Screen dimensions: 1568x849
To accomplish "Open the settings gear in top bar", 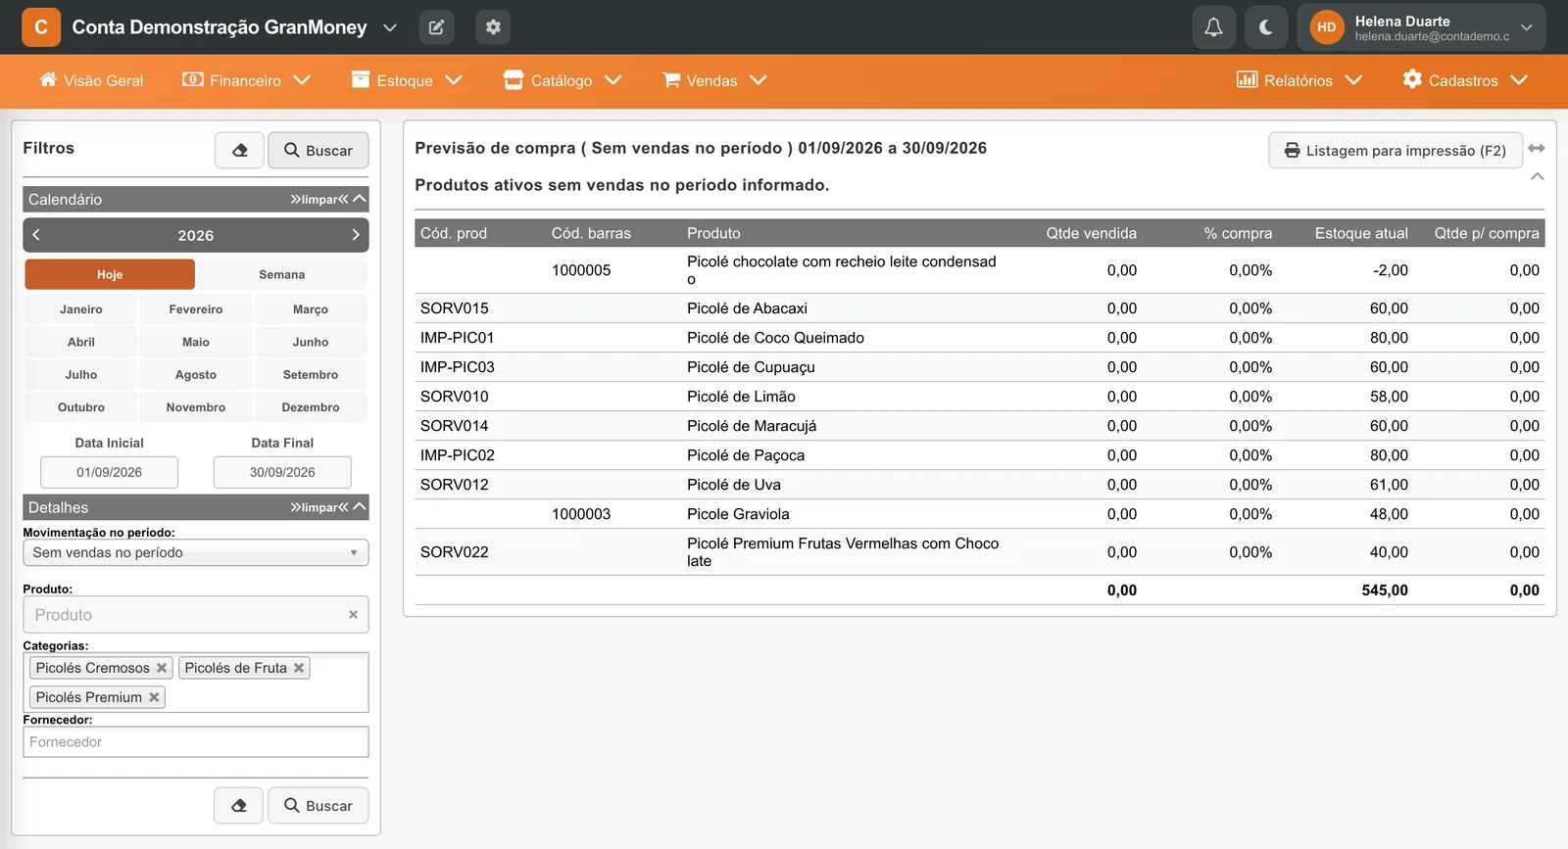I will click(493, 27).
